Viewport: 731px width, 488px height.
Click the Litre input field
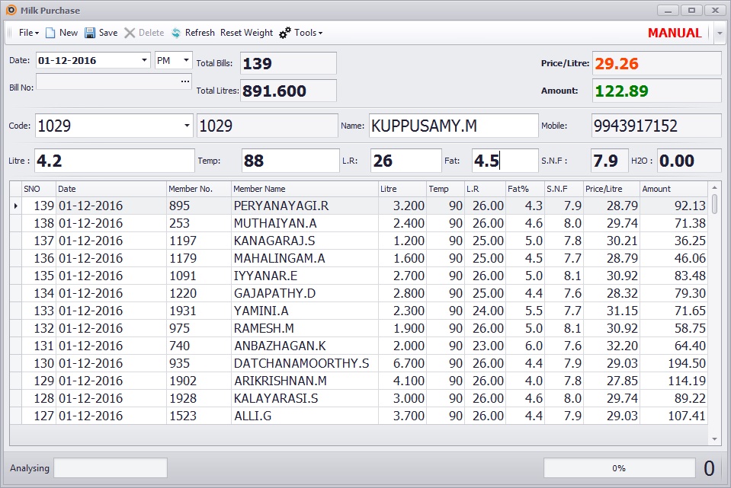point(114,161)
